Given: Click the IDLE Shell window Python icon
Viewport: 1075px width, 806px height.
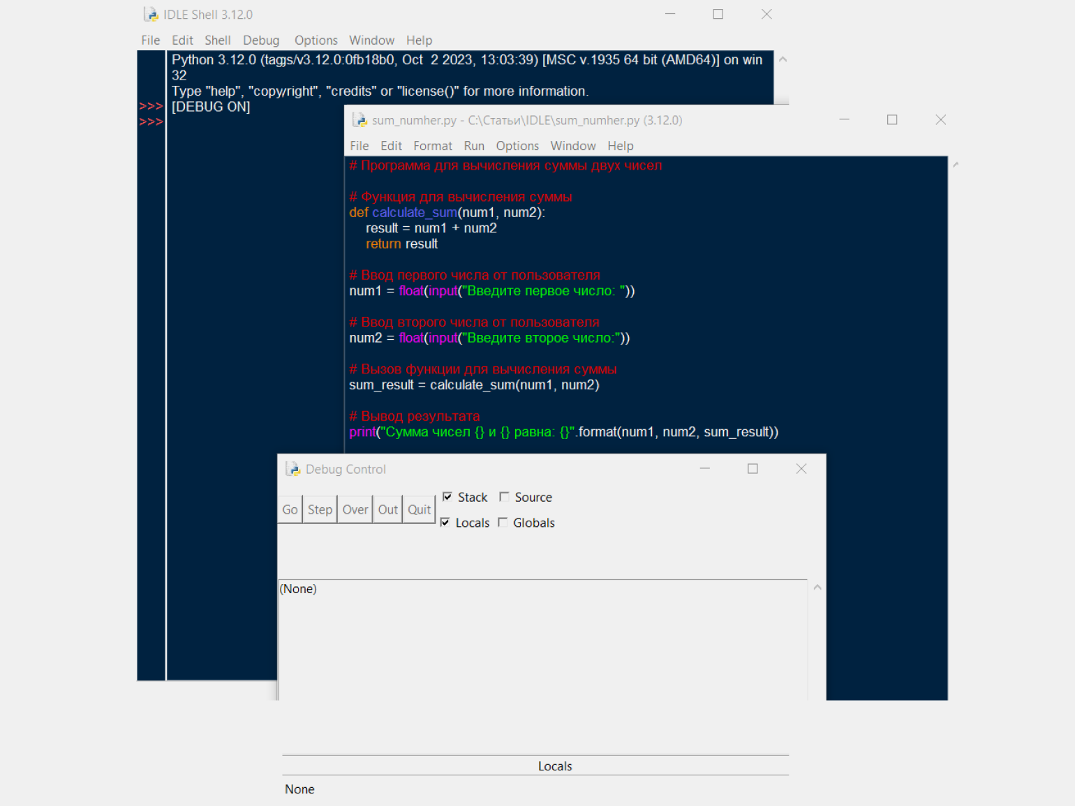Looking at the screenshot, I should [151, 15].
